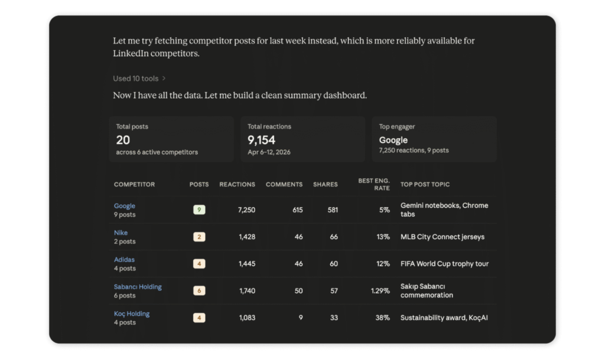Click Google's comments cell 615
This screenshot has width=605, height=359.
tap(298, 210)
